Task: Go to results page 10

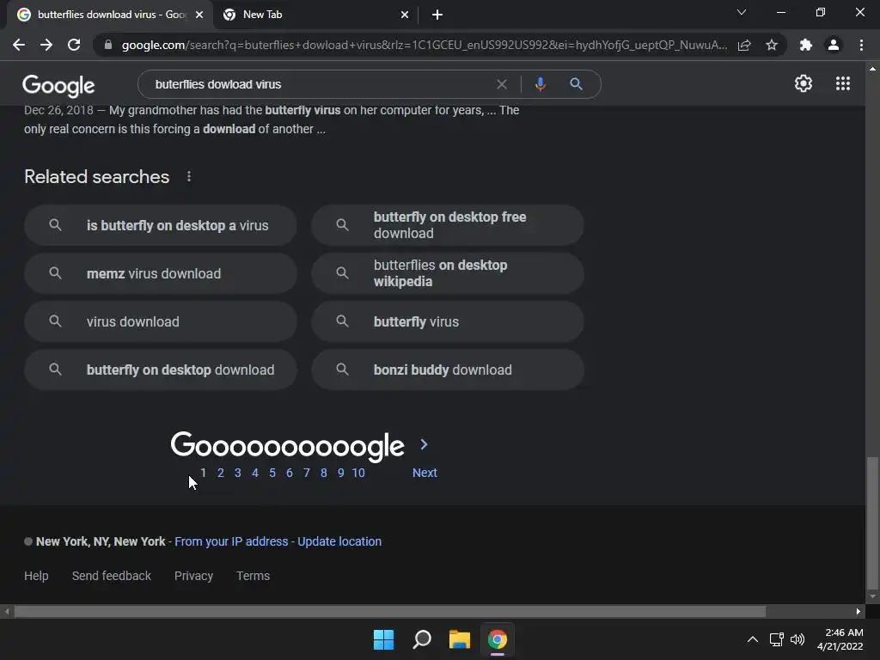Action: pos(358,474)
